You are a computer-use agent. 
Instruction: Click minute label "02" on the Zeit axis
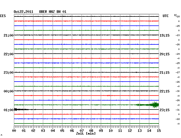(33, 131)
